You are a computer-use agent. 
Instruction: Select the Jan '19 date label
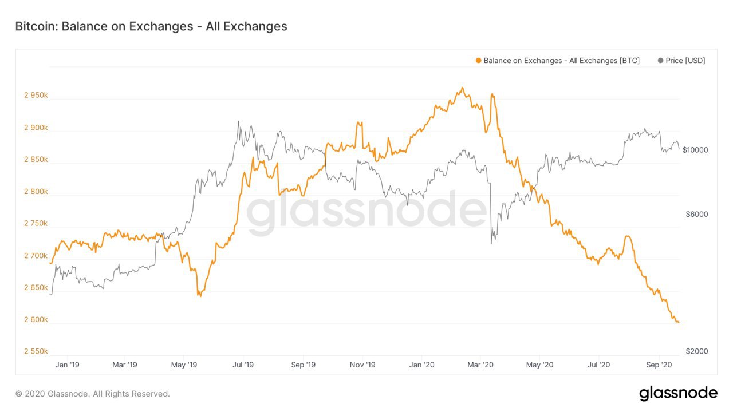[x=66, y=365]
